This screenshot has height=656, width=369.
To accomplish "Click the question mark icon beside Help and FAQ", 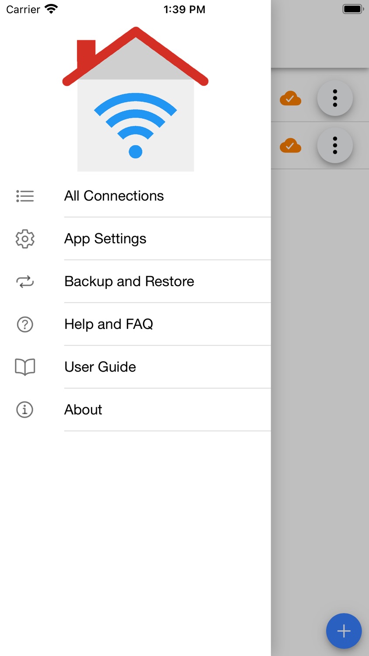I will pyautogui.click(x=25, y=325).
